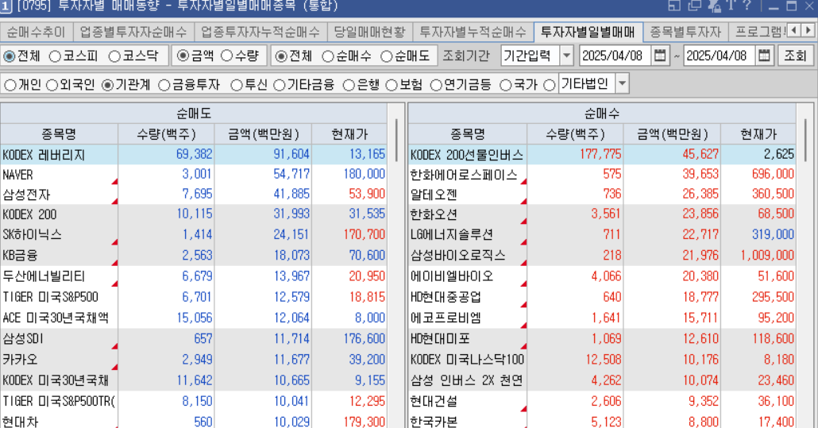Click the font size T icon in title bar
818x428 pixels.
coord(730,6)
